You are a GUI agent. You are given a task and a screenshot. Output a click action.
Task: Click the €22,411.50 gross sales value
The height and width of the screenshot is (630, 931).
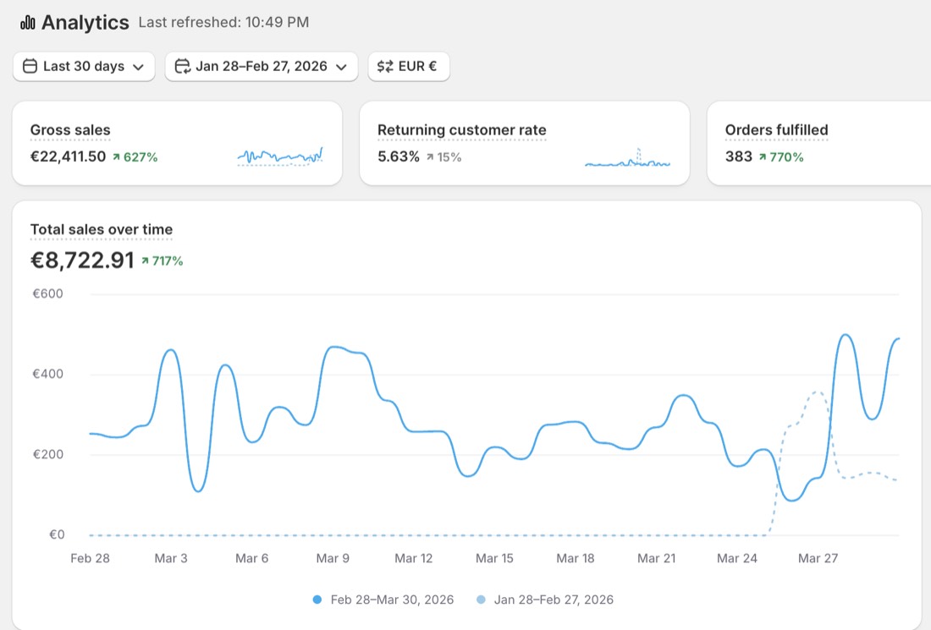coord(68,156)
